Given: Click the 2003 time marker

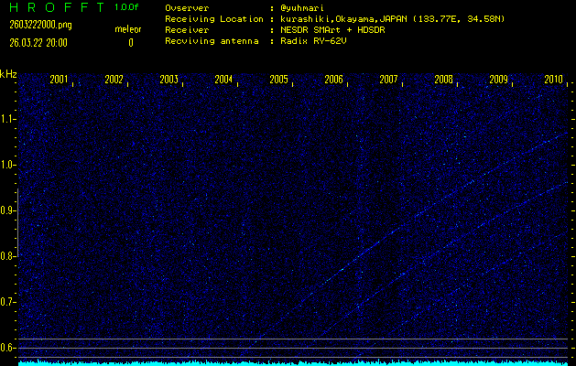Looking at the screenshot, I should [x=168, y=80].
